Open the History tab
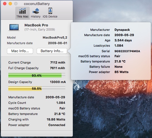152x138 pixels. coord(36,13)
